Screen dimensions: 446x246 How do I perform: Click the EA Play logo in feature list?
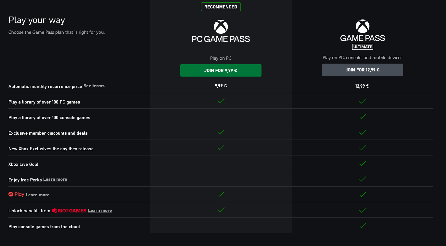[x=16, y=194]
